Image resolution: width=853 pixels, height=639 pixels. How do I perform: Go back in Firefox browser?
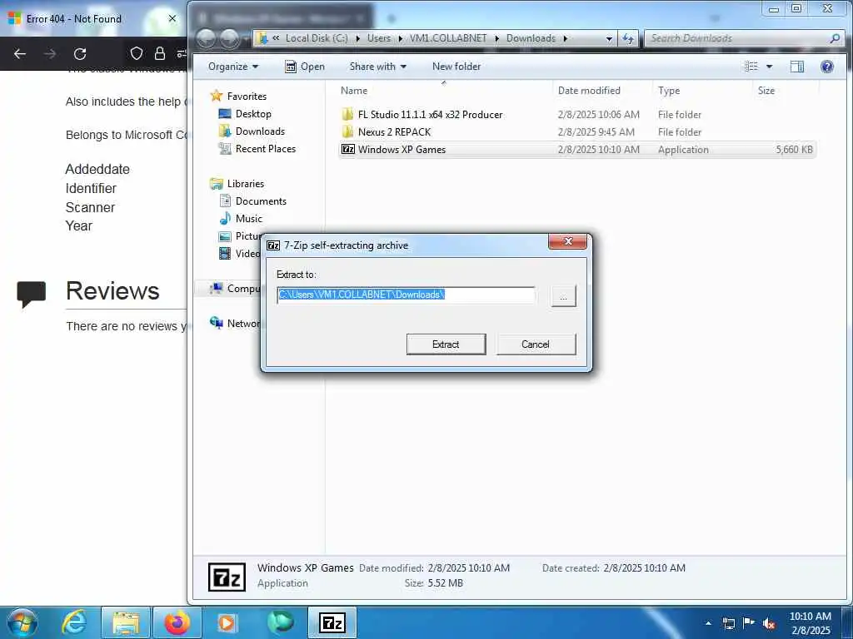(x=20, y=54)
